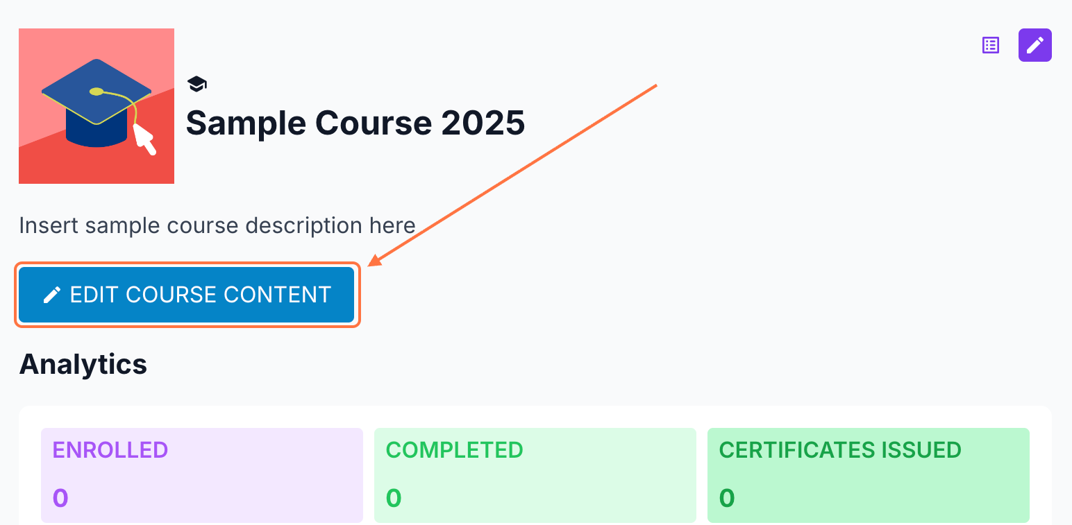Click the purple pencil edit icon
Viewport: 1072px width, 525px height.
[1035, 45]
